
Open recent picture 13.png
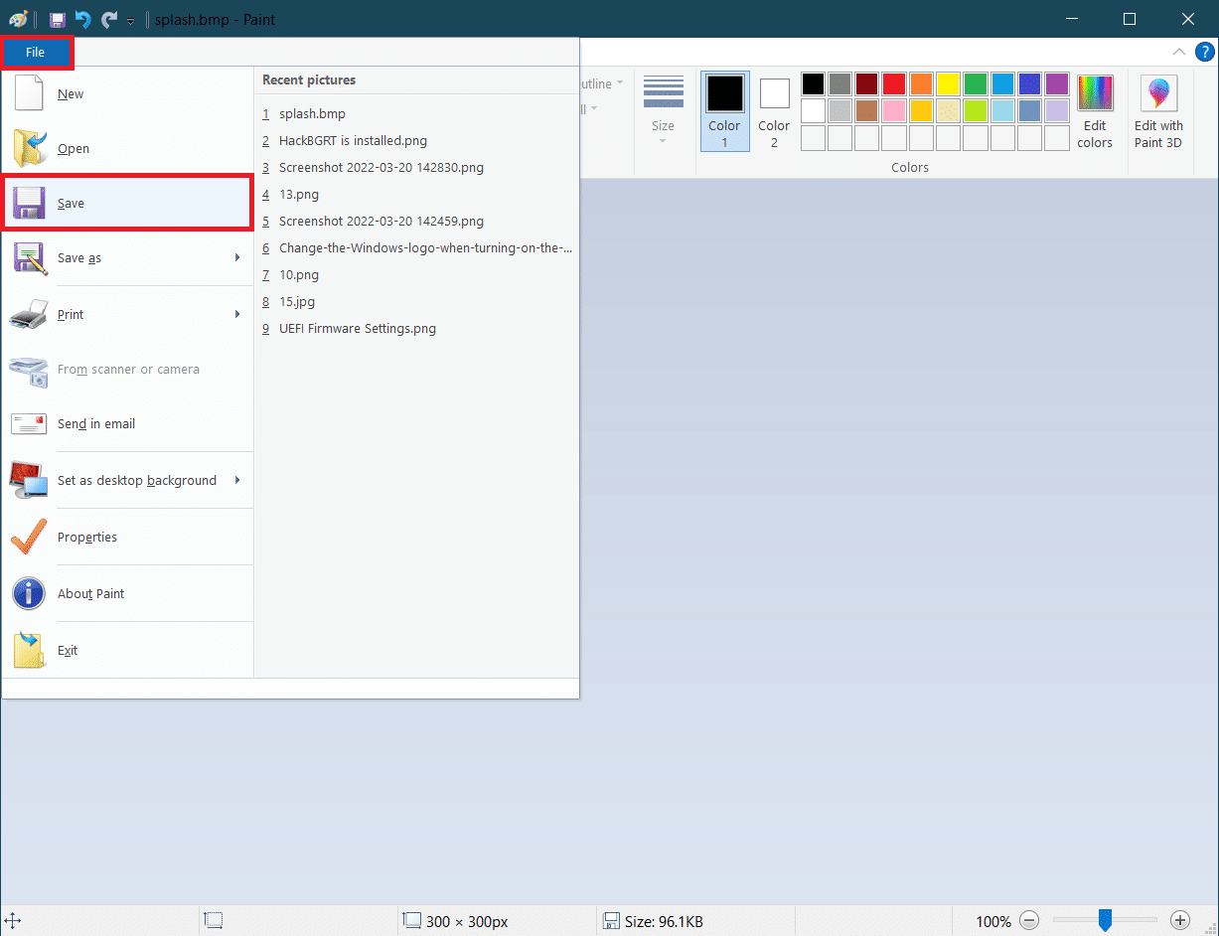[x=417, y=195]
